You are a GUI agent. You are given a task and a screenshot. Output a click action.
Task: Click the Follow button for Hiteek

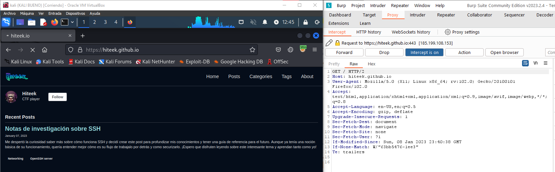(58, 97)
